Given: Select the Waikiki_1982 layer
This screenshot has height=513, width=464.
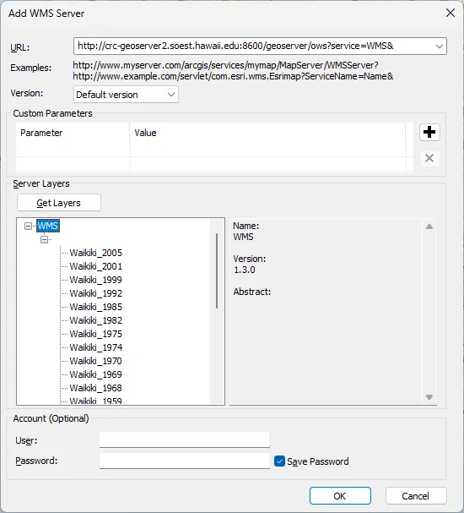Looking at the screenshot, I should coord(95,320).
